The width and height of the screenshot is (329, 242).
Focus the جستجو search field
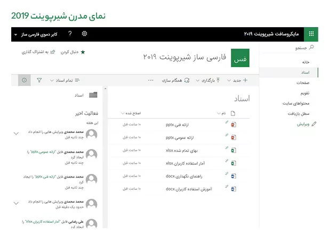[x=289, y=48]
